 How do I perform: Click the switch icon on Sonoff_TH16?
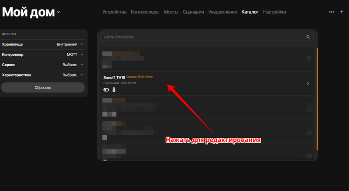tap(106, 90)
